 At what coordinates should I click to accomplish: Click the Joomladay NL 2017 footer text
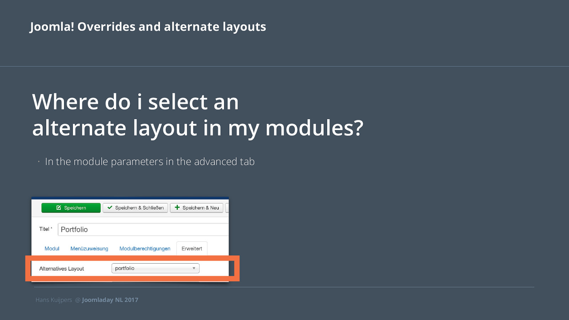click(x=110, y=300)
